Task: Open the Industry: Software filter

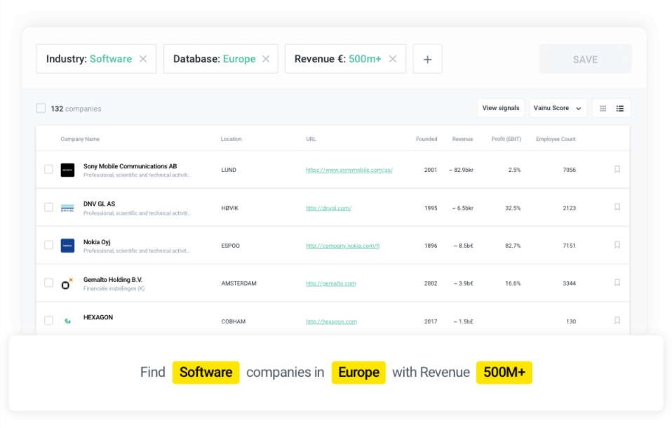Action: 88,59
